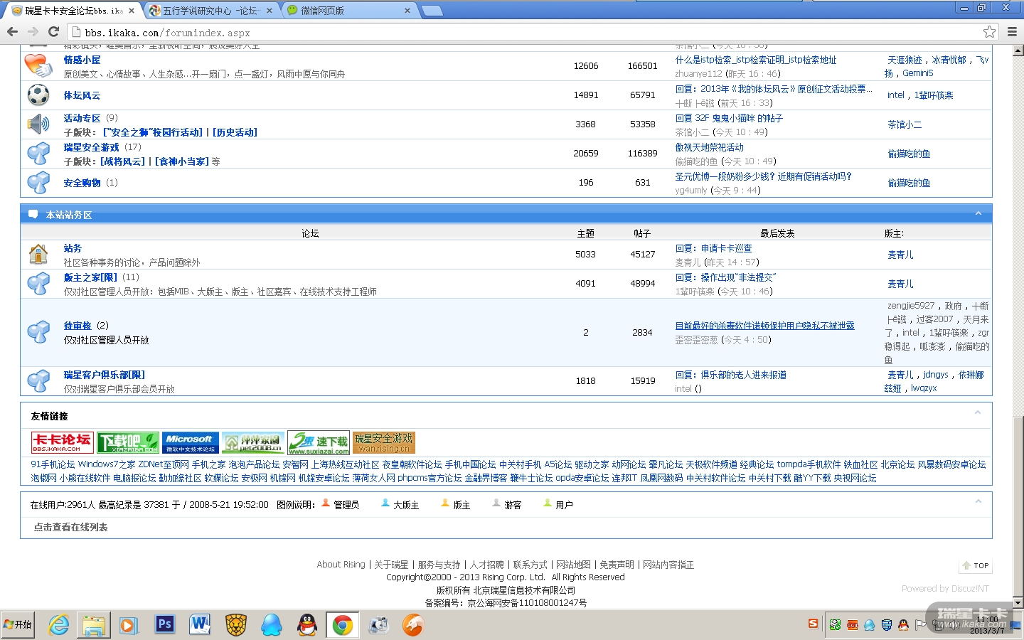Open the 待审核 forum

click(x=78, y=326)
